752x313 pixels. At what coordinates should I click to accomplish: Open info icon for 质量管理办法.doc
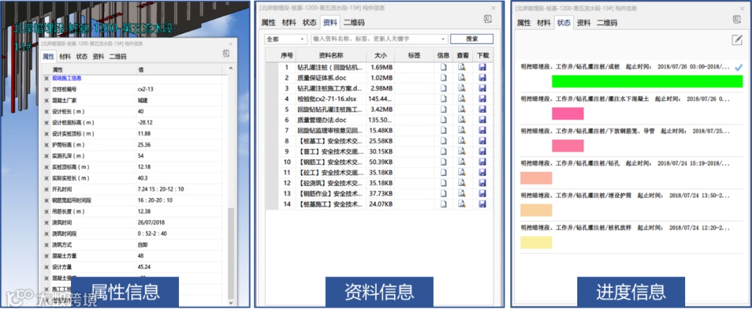pos(443,120)
